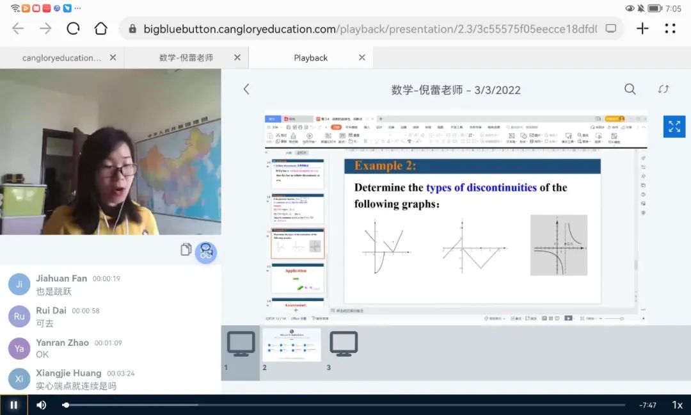Click Rui Dai avatar circle
Image resolution: width=691 pixels, height=415 pixels.
(19, 316)
